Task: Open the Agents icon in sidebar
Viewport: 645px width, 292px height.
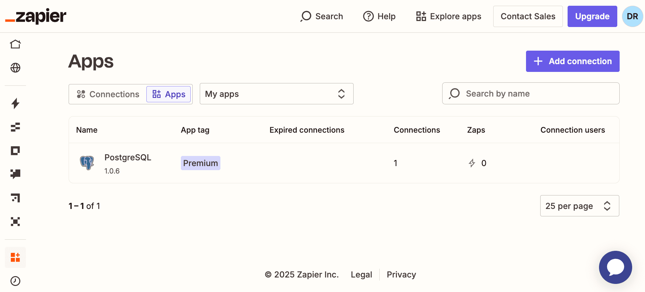Action: (x=15, y=221)
